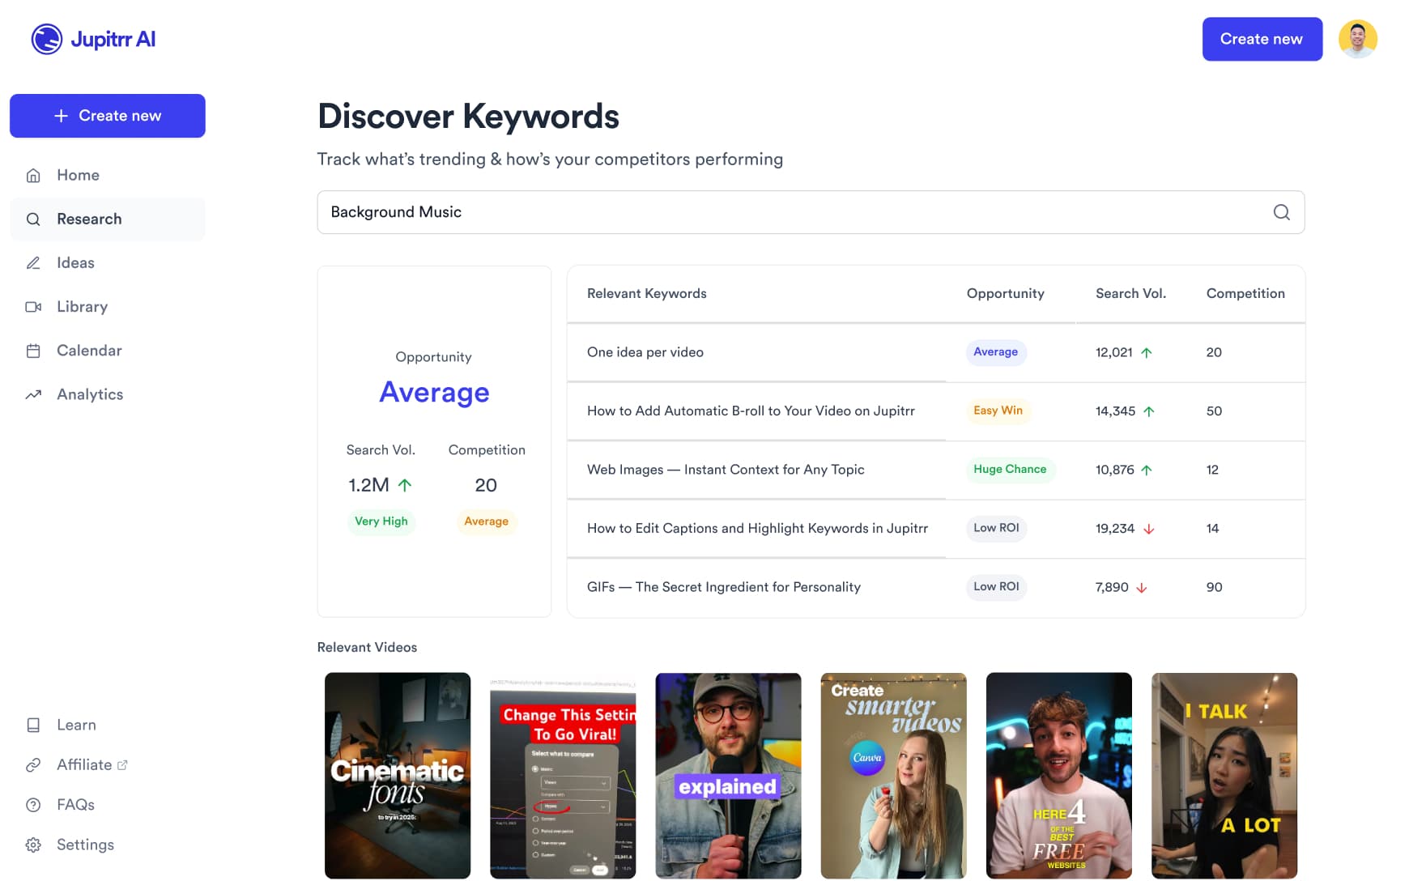Open Learn using the book icon
This screenshot has width=1409, height=881.
tap(33, 725)
